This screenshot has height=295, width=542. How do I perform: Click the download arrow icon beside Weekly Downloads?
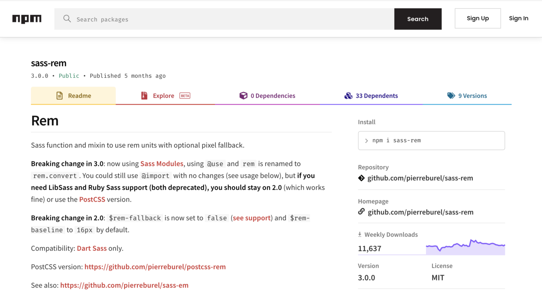[360, 234]
